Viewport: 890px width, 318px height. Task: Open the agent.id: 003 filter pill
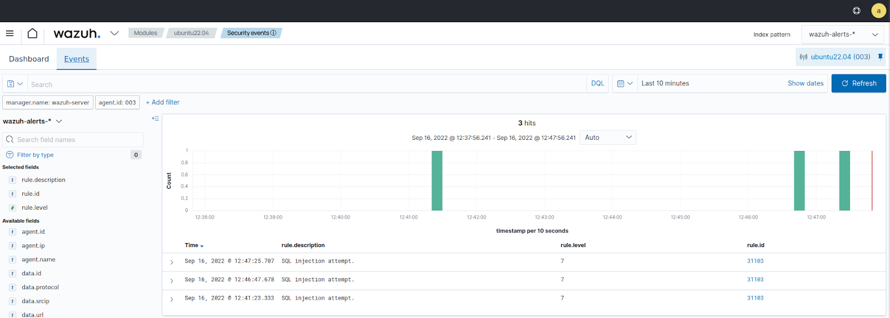click(x=117, y=103)
